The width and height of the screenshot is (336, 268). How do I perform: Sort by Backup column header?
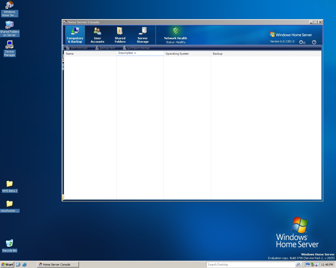coord(266,54)
